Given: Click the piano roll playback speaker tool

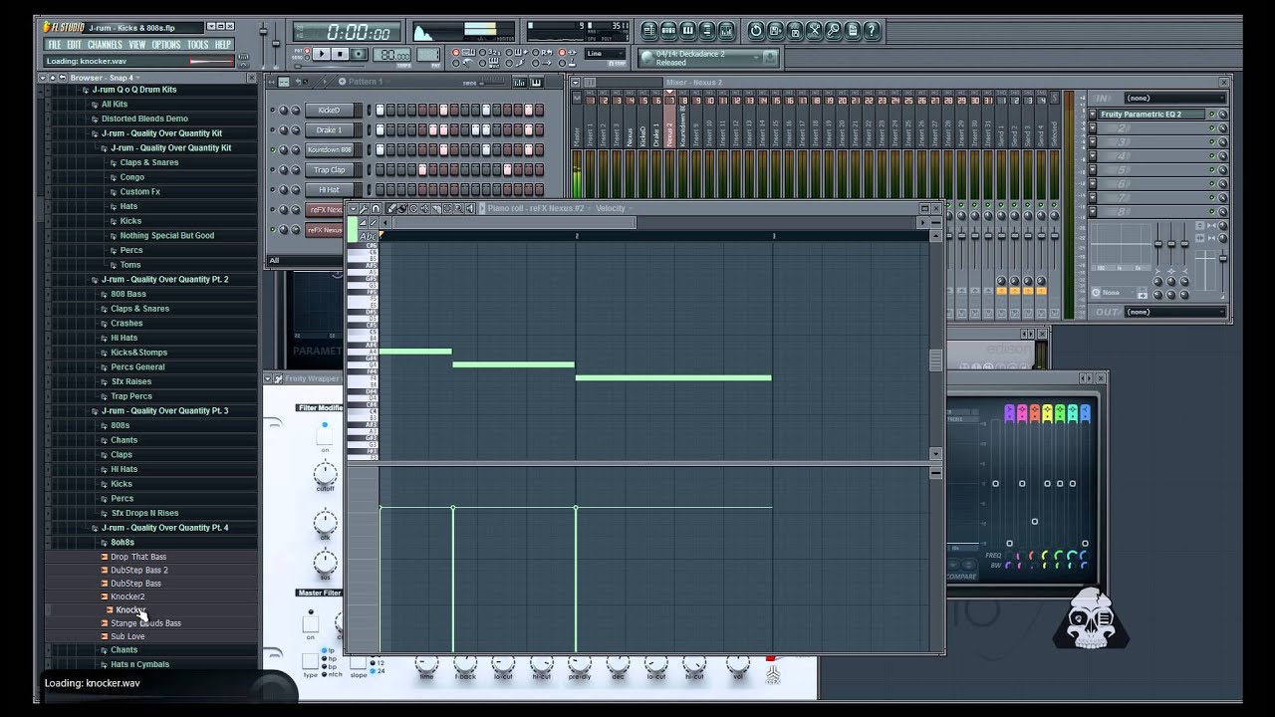Looking at the screenshot, I should [x=472, y=208].
